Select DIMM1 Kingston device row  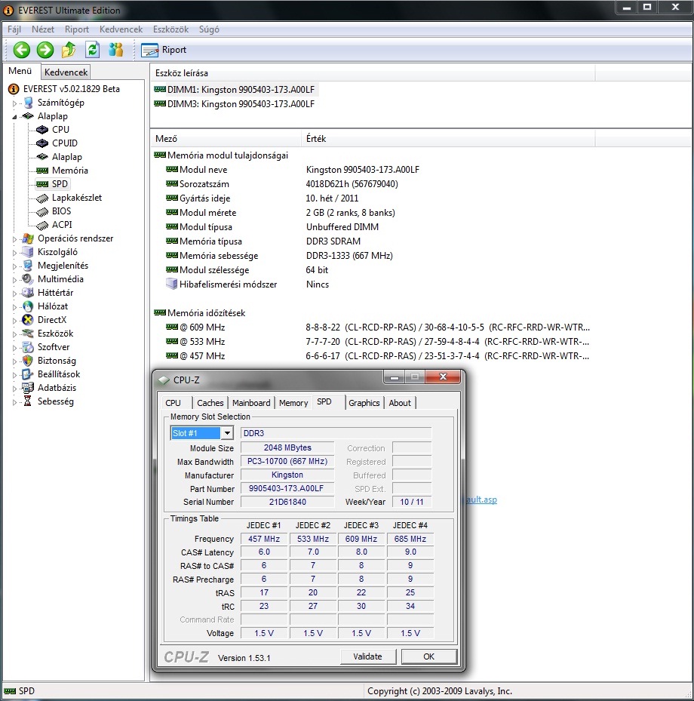(235, 89)
